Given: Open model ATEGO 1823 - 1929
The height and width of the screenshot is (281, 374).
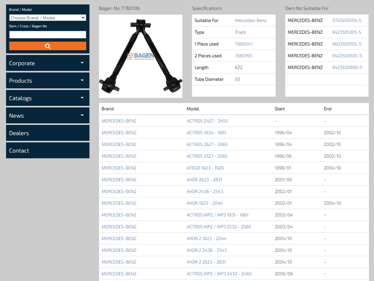Looking at the screenshot, I should click(205, 168).
